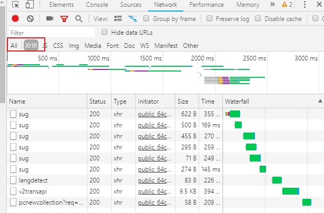Image resolution: width=324 pixels, height=213 pixels.
Task: Toggle the device toolbar icon
Action: point(31,5)
